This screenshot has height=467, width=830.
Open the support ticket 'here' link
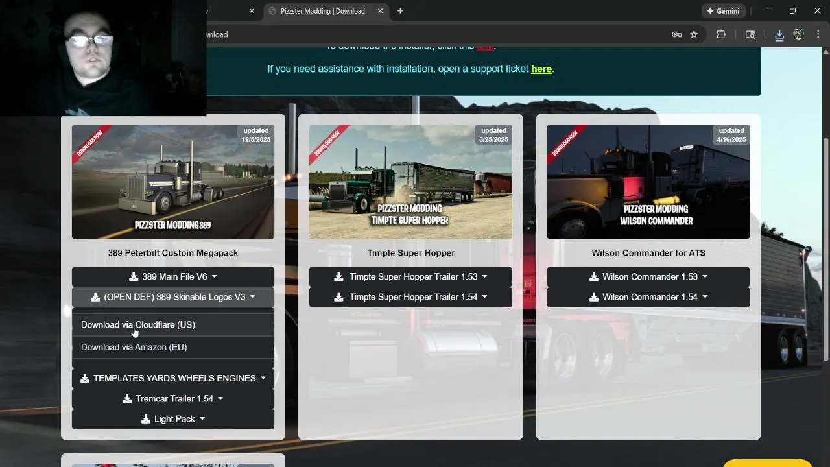coord(541,69)
